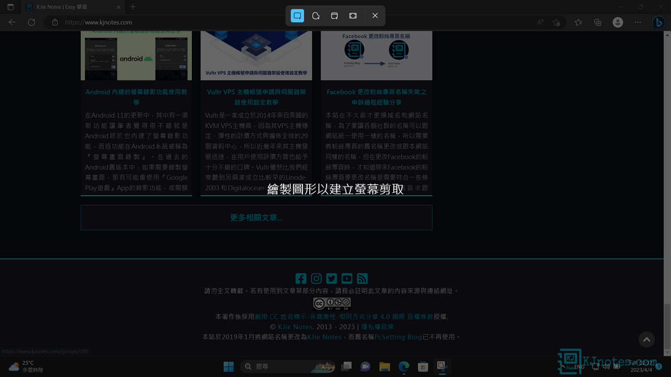671x377 pixels.
Task: Open ENG input language switcher
Action: coord(579,367)
